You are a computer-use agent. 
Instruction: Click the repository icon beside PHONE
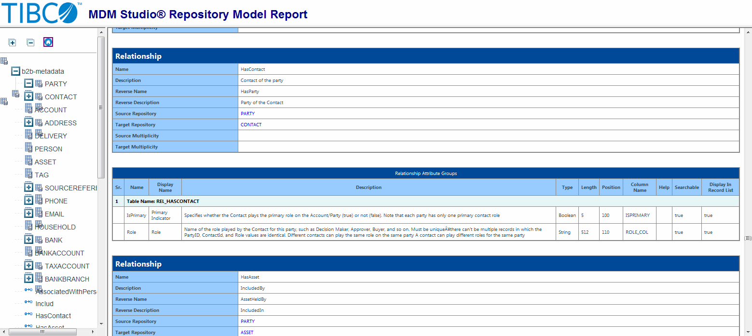(39, 201)
